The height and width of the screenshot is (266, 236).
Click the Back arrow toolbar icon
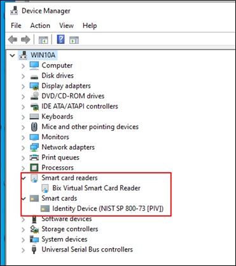[13, 40]
